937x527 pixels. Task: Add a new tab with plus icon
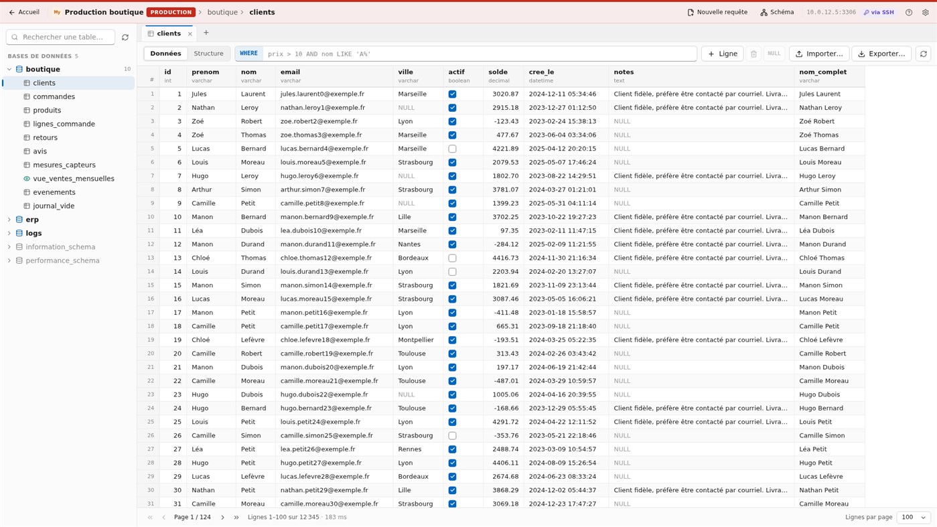tap(206, 33)
